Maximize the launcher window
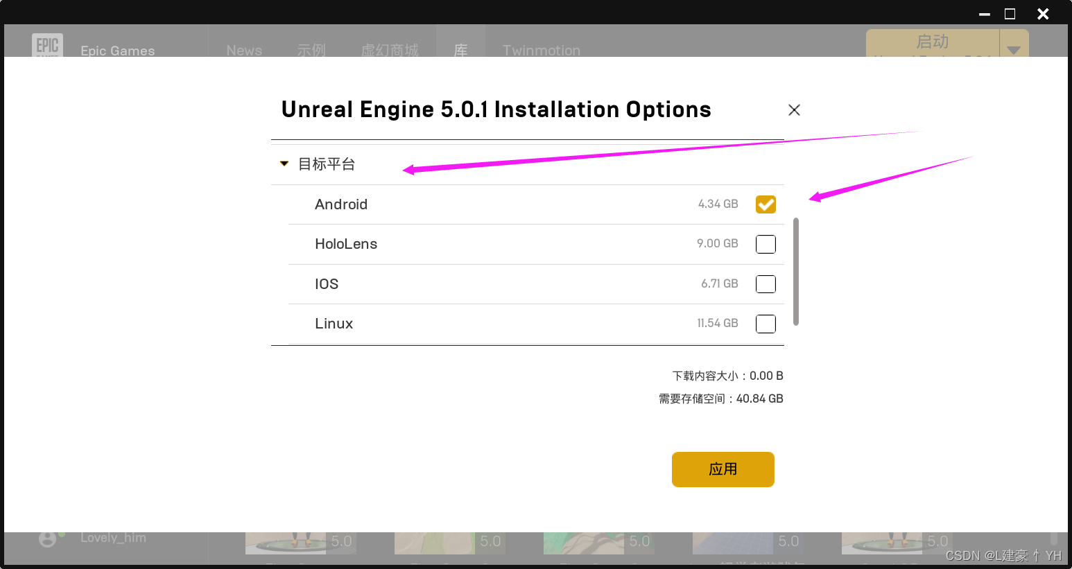Image resolution: width=1072 pixels, height=569 pixels. coord(1010,14)
